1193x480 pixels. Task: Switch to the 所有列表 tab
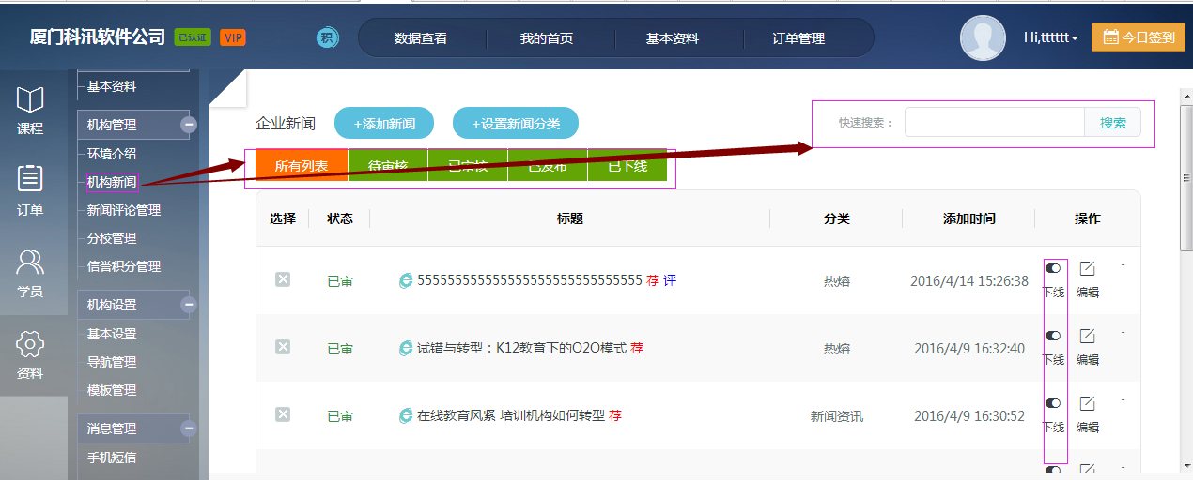click(x=301, y=166)
